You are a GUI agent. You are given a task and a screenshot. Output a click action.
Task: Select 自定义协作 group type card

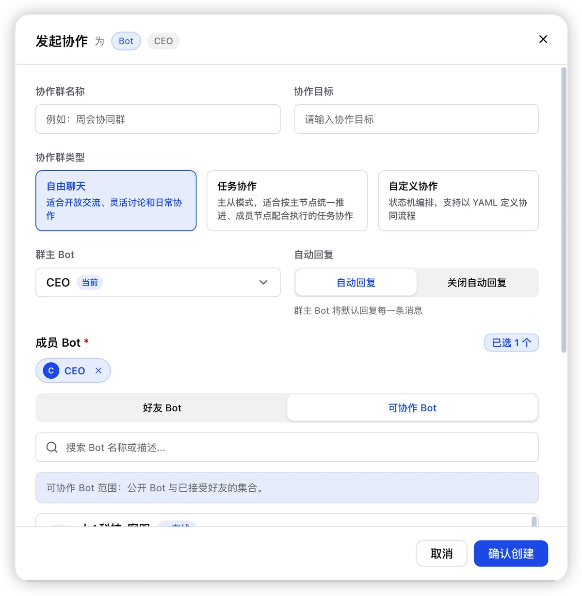pos(458,201)
